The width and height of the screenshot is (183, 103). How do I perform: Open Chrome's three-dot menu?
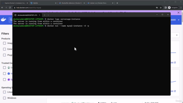point(181,8)
